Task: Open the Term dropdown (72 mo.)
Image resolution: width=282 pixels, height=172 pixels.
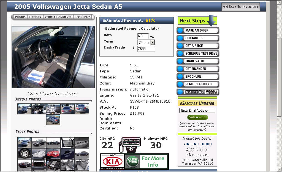Action: (x=146, y=43)
